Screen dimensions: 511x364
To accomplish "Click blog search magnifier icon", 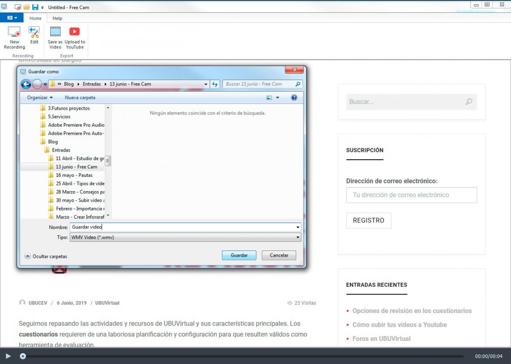I will click(x=469, y=102).
